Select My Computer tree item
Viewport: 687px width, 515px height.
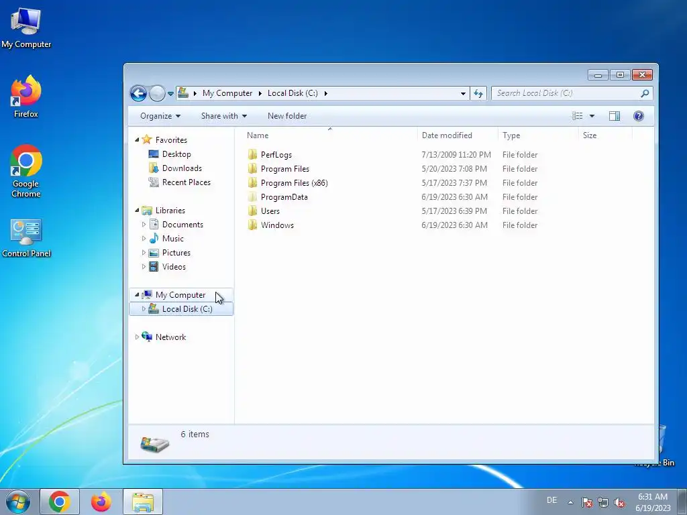[x=180, y=295]
